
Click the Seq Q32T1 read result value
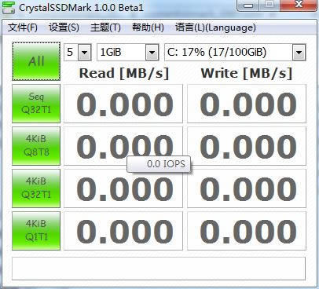(123, 104)
